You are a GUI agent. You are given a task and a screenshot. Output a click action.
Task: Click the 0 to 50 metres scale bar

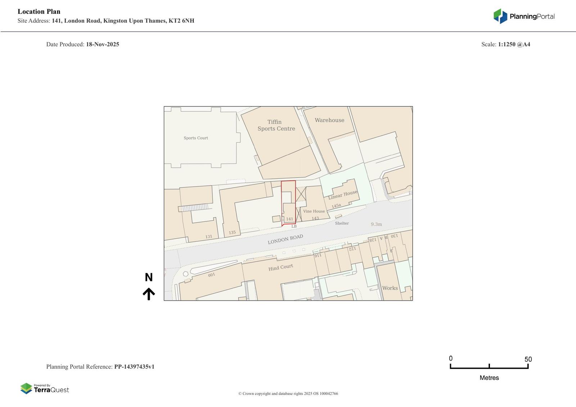click(x=489, y=366)
